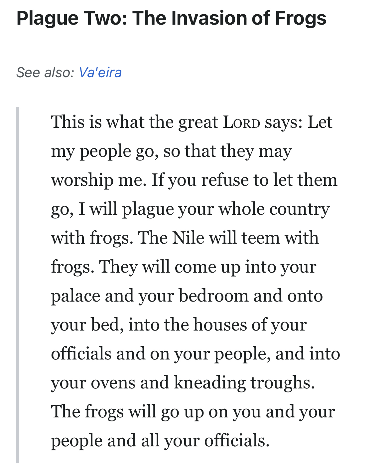Click the word 'kneading' in the passage

[210, 383]
